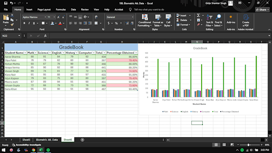272x153 pixels.
Task: Switch to the Sheet5 tab
Action: (26, 140)
